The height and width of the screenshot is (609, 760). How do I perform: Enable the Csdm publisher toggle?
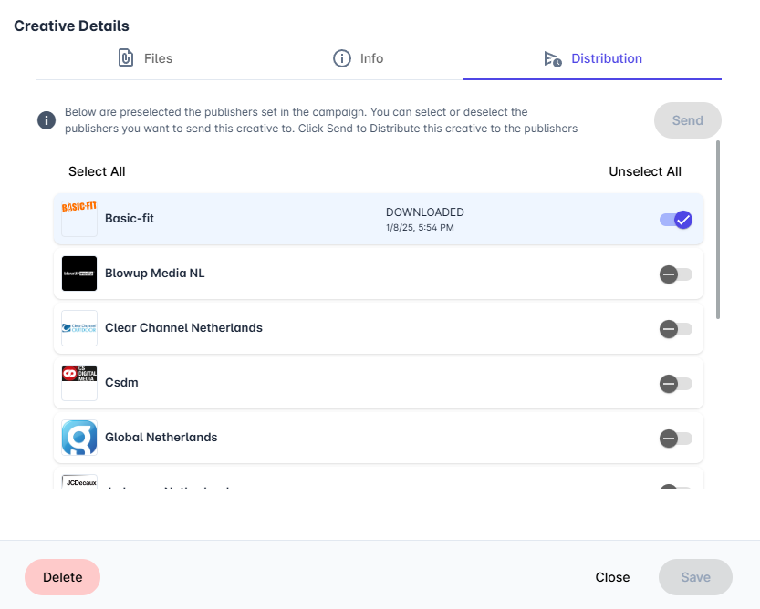click(x=676, y=384)
